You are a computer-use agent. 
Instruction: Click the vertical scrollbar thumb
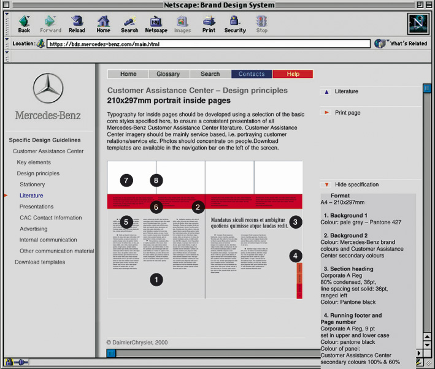click(427, 88)
